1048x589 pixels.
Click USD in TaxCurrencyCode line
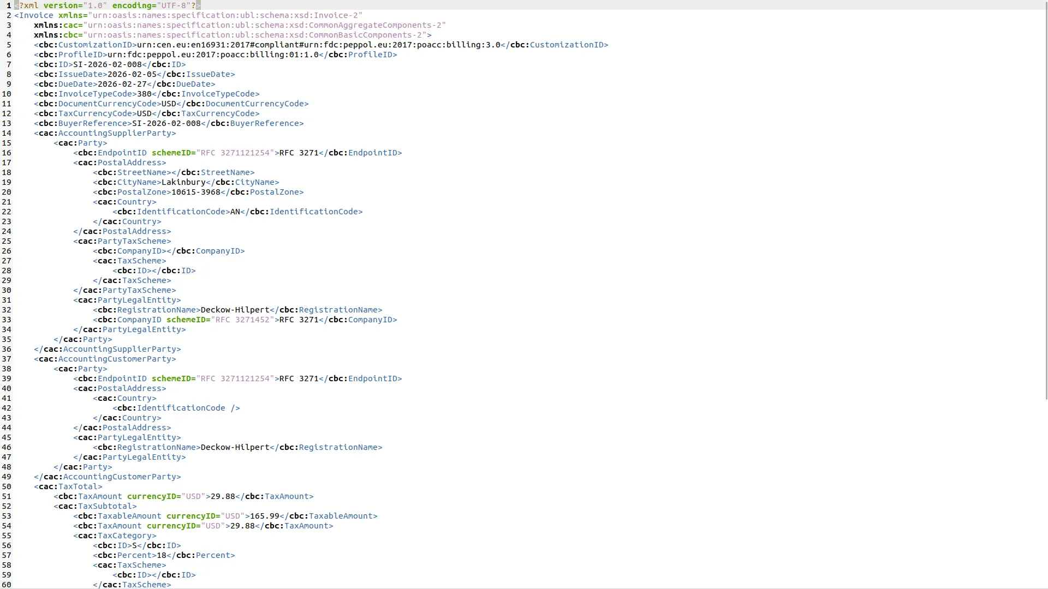point(144,113)
